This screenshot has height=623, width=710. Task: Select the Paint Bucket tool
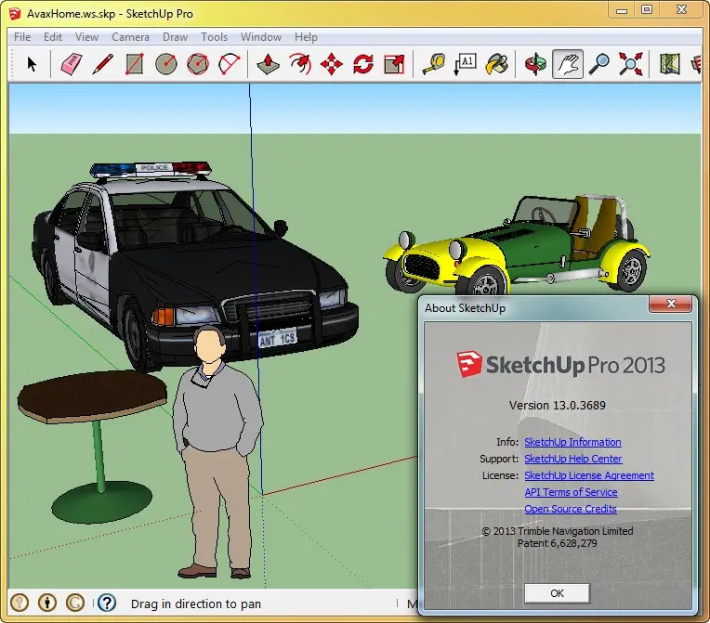pos(497,64)
